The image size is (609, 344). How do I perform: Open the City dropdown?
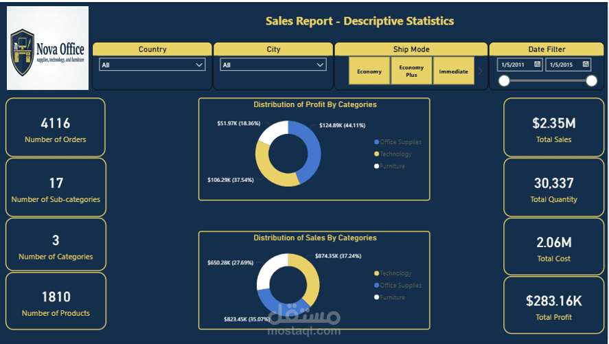pyautogui.click(x=273, y=65)
